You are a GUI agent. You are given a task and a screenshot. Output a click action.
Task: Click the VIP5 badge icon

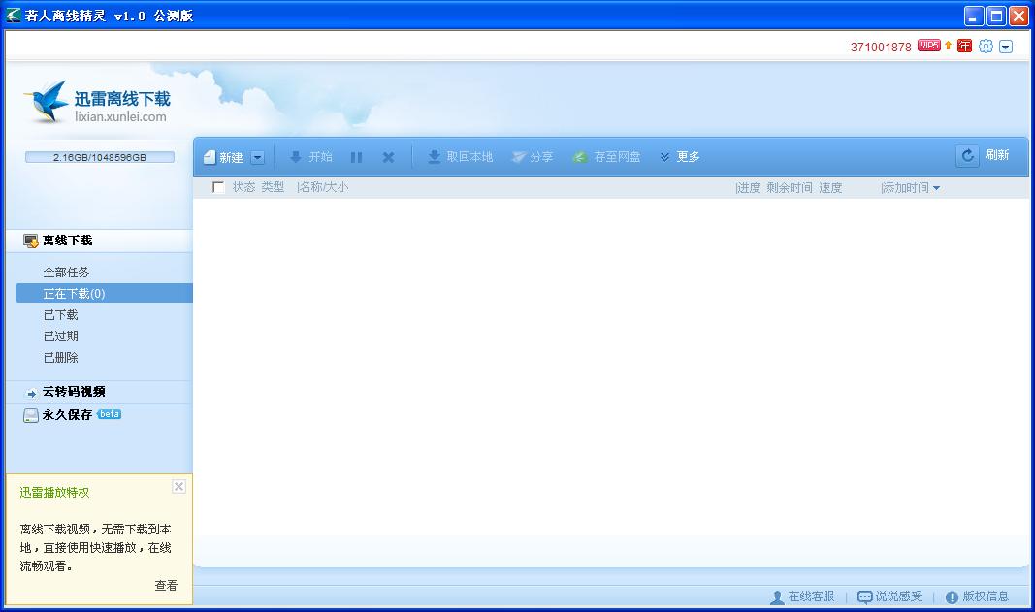click(x=928, y=46)
